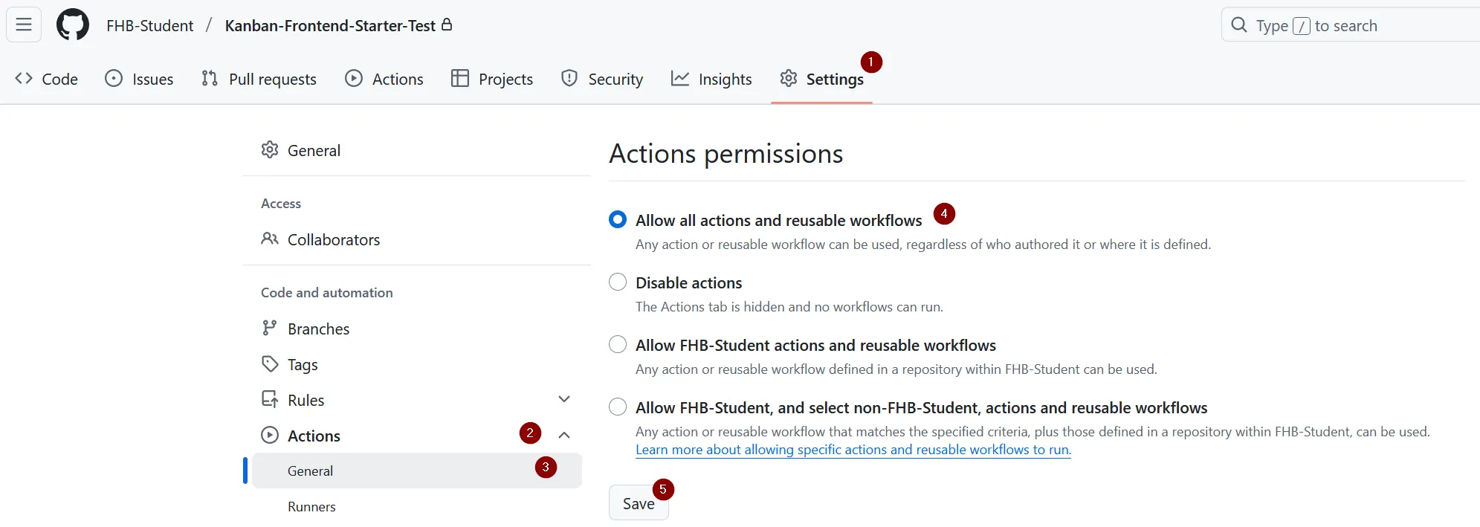1480x527 pixels.
Task: Click the Code tab's angle-brackets icon
Action: pos(25,78)
